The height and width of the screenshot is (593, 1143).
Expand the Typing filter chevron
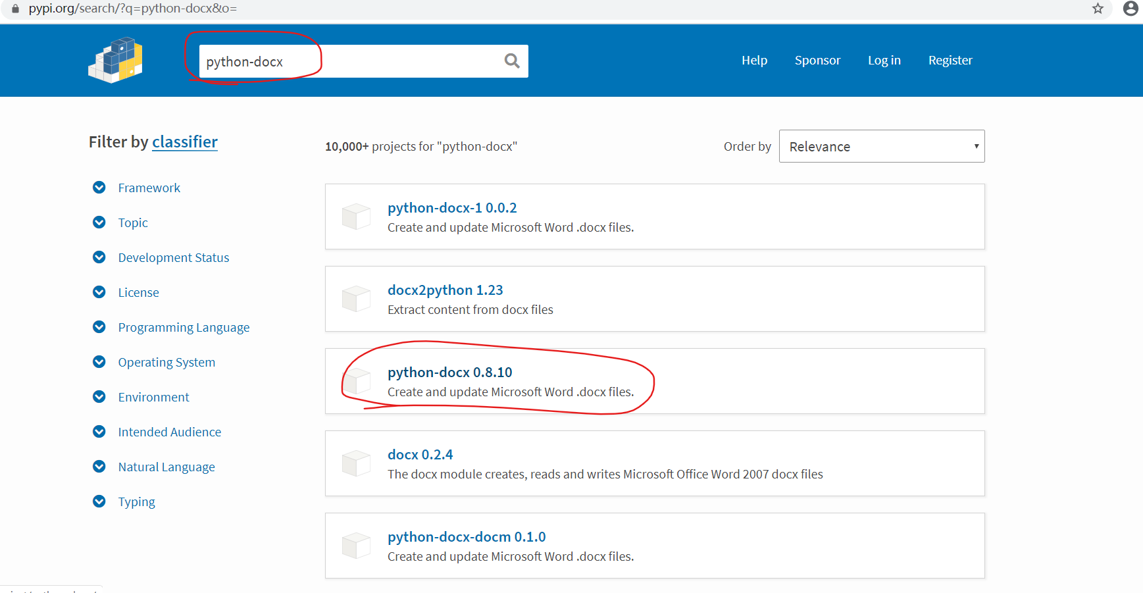99,502
